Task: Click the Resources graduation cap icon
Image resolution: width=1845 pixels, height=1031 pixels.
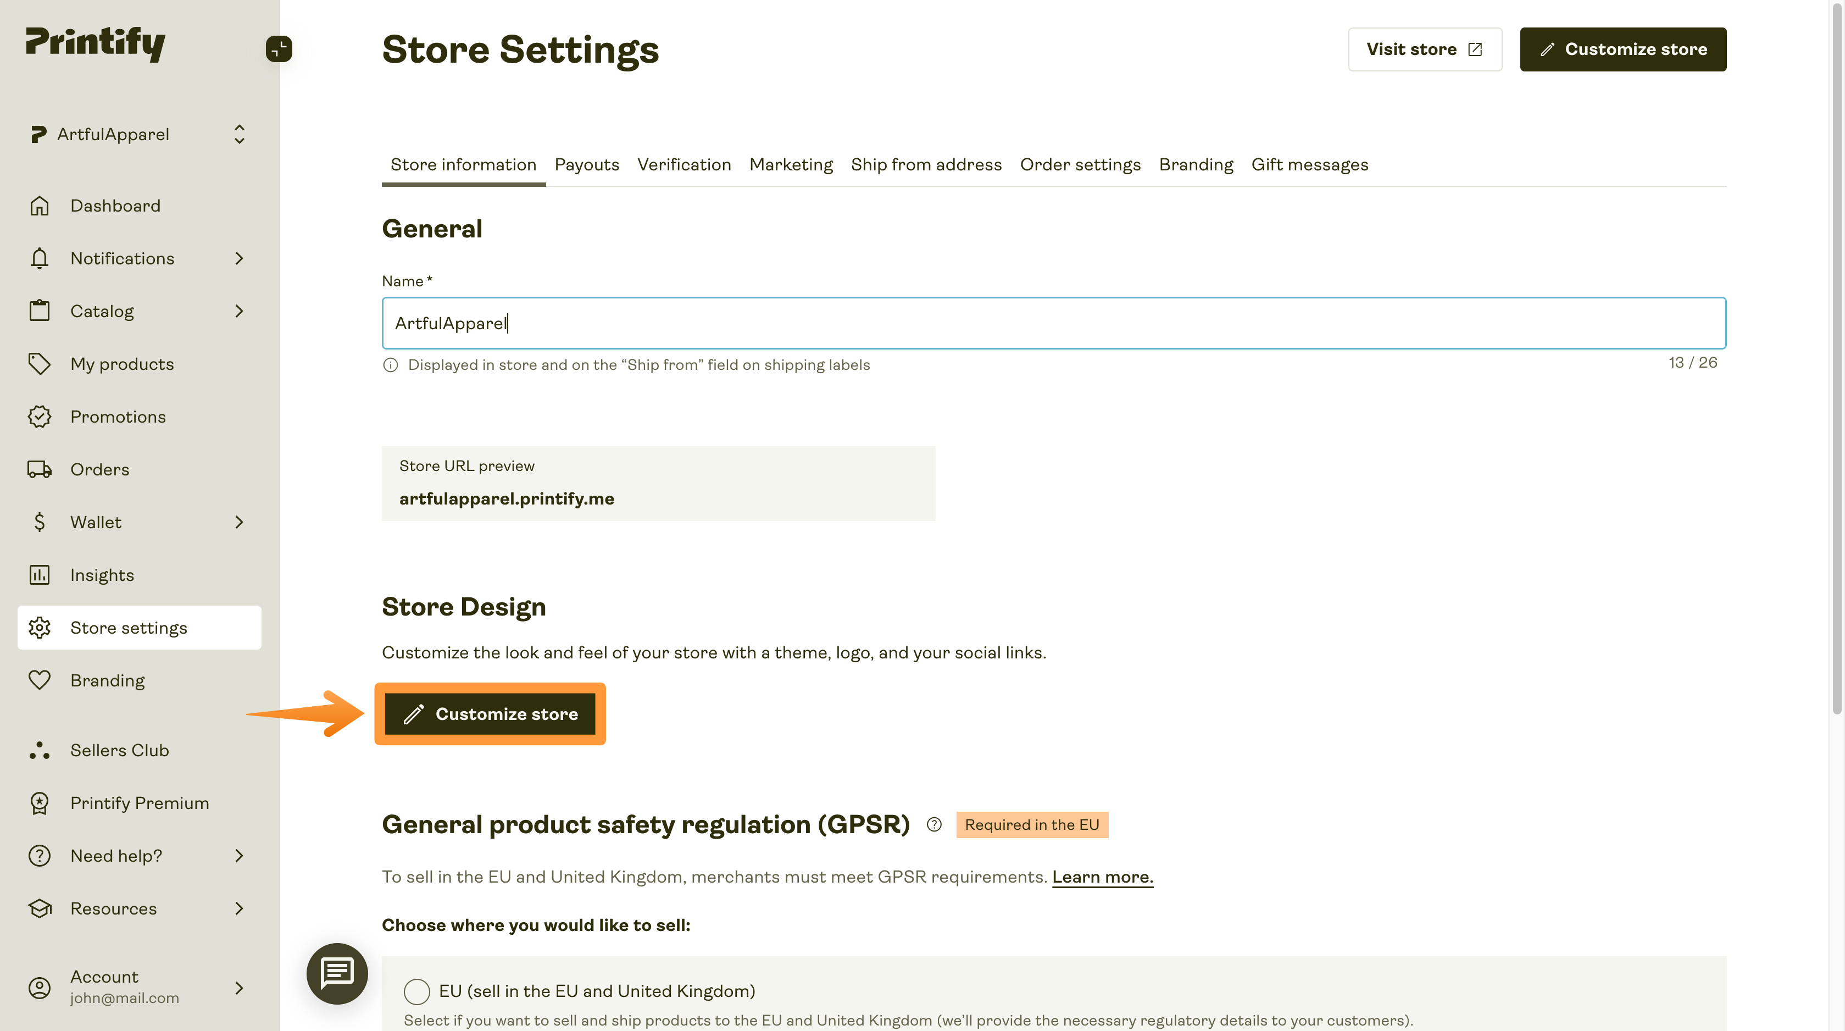Action: 40,908
